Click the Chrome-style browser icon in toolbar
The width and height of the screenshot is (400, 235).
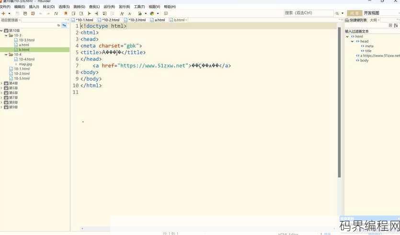[152, 13]
